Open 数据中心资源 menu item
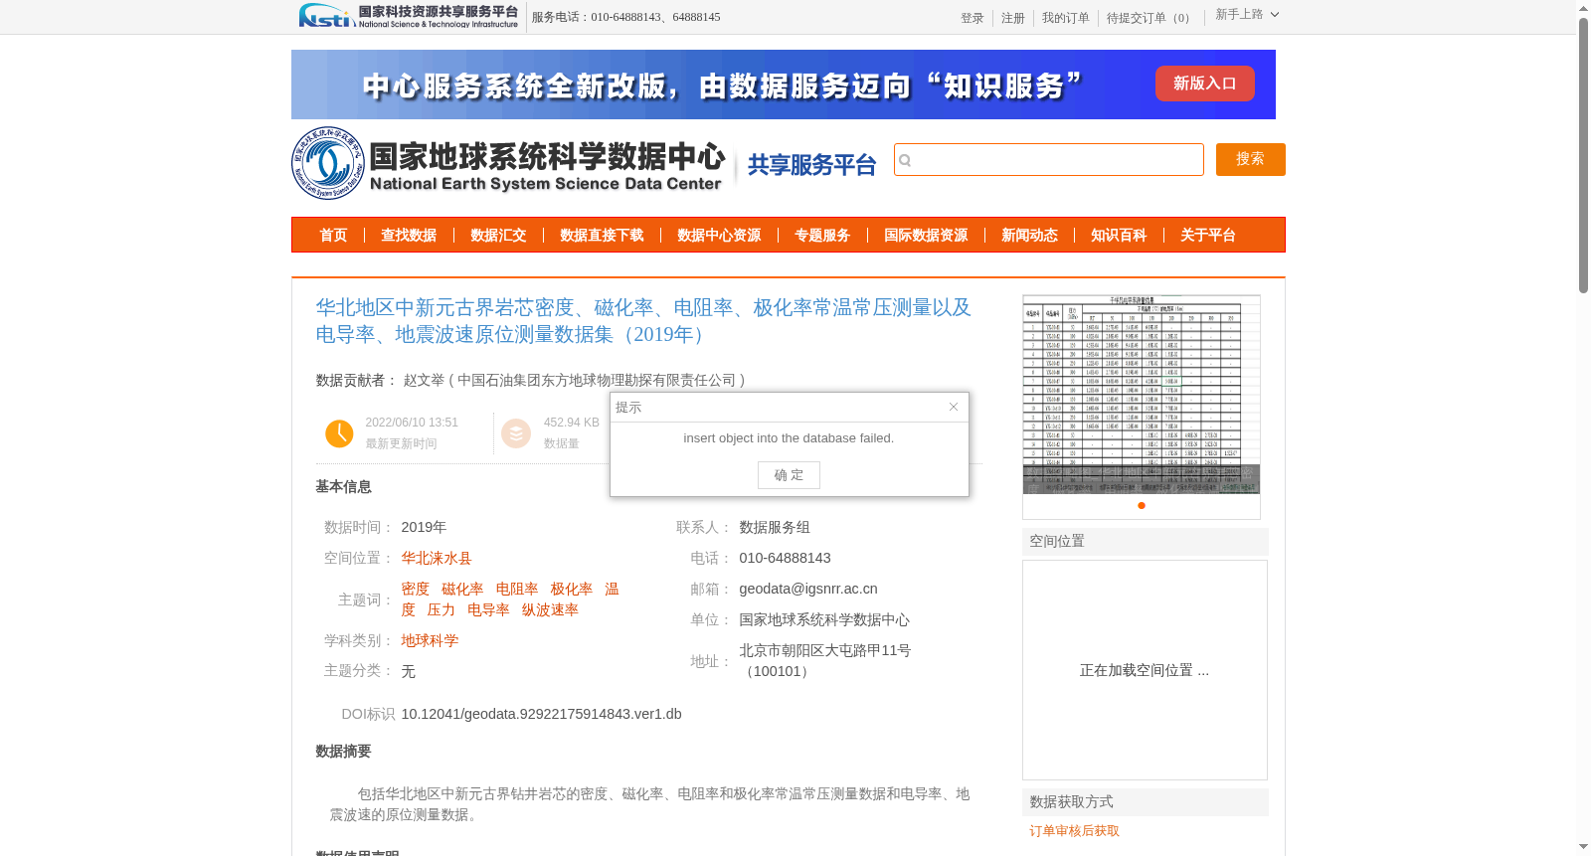The image size is (1591, 856). click(719, 236)
